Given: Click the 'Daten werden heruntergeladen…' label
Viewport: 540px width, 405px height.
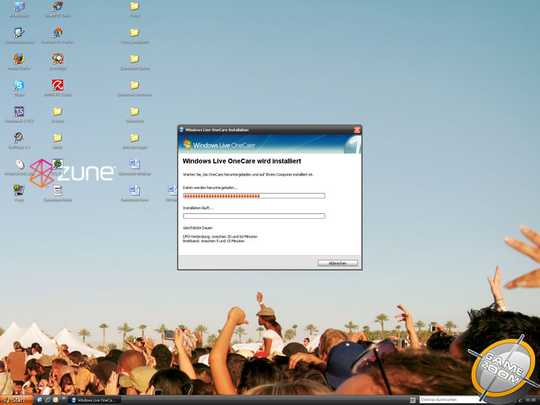Looking at the screenshot, I should pos(210,188).
